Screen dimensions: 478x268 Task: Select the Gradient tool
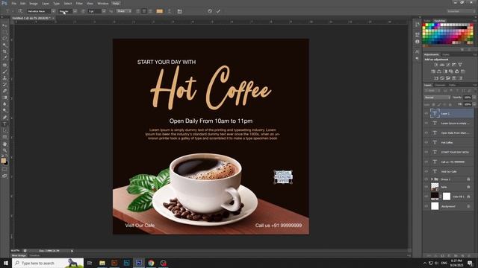[x=4, y=98]
